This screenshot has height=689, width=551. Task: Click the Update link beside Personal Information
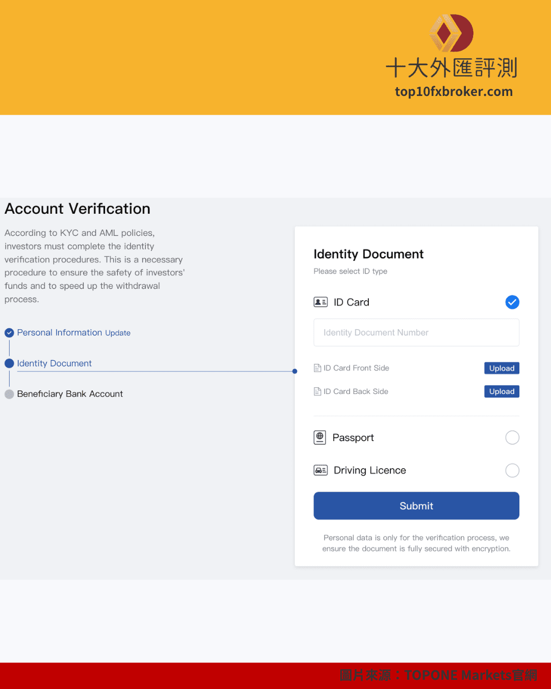(118, 333)
